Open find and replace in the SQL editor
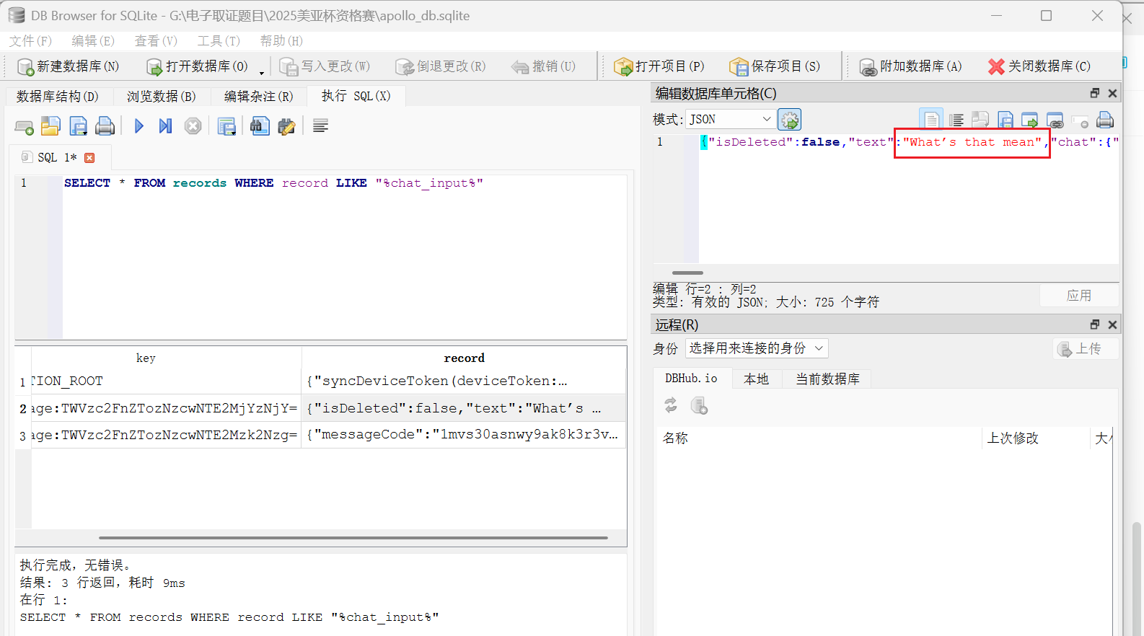This screenshot has width=1144, height=636. (x=286, y=126)
